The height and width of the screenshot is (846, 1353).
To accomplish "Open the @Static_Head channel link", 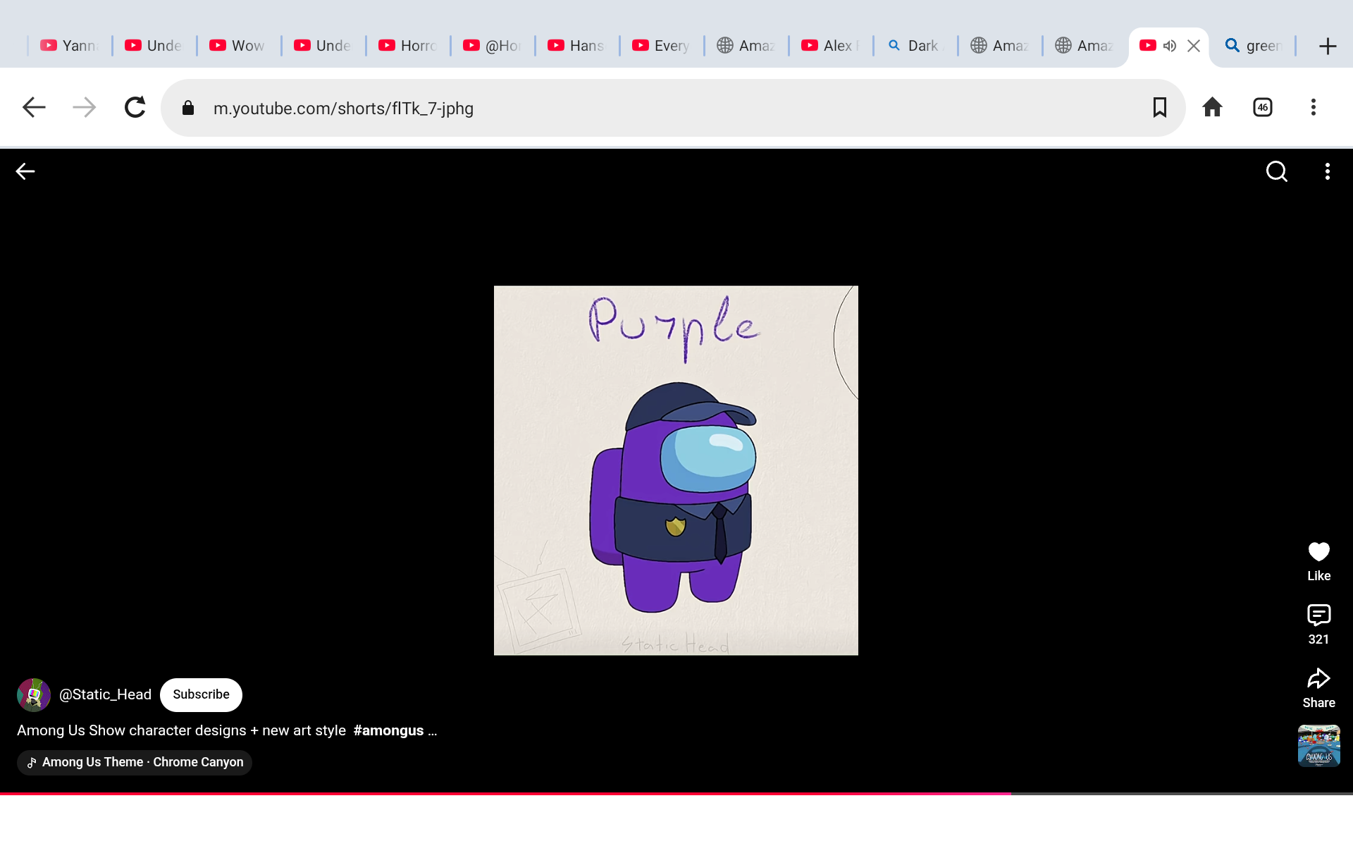I will [105, 694].
